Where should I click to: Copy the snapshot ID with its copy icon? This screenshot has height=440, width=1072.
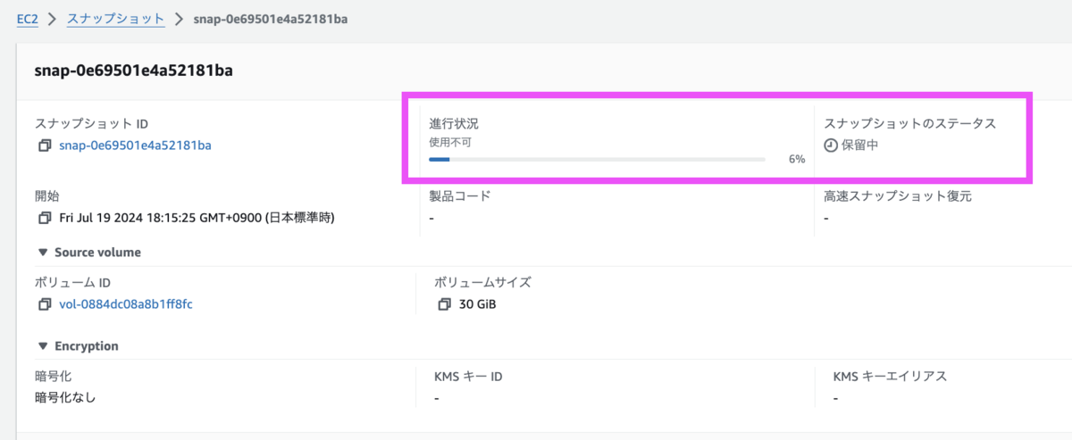44,145
